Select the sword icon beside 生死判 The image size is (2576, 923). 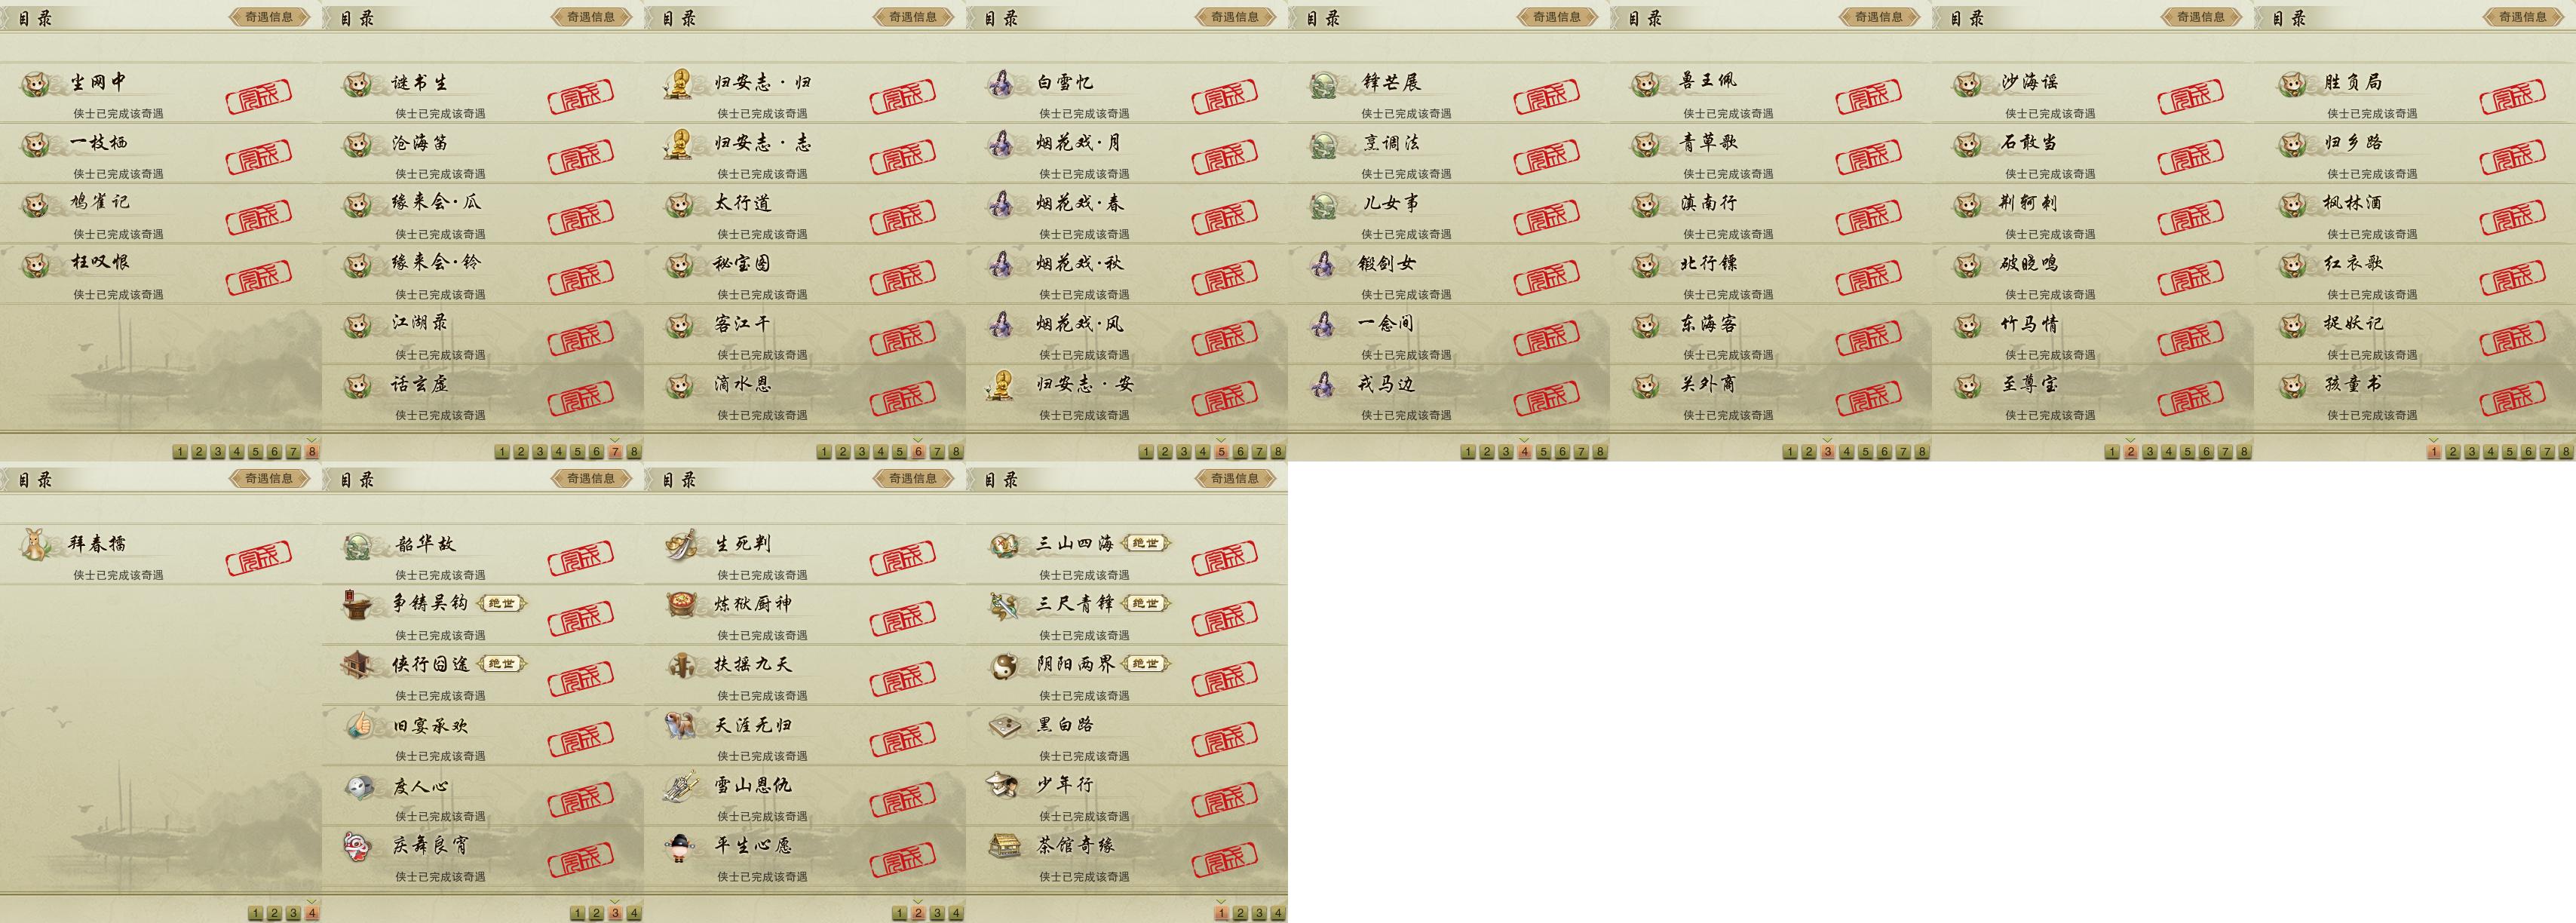pos(681,545)
